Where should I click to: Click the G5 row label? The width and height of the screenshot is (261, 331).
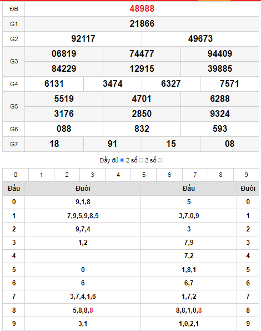click(14, 106)
